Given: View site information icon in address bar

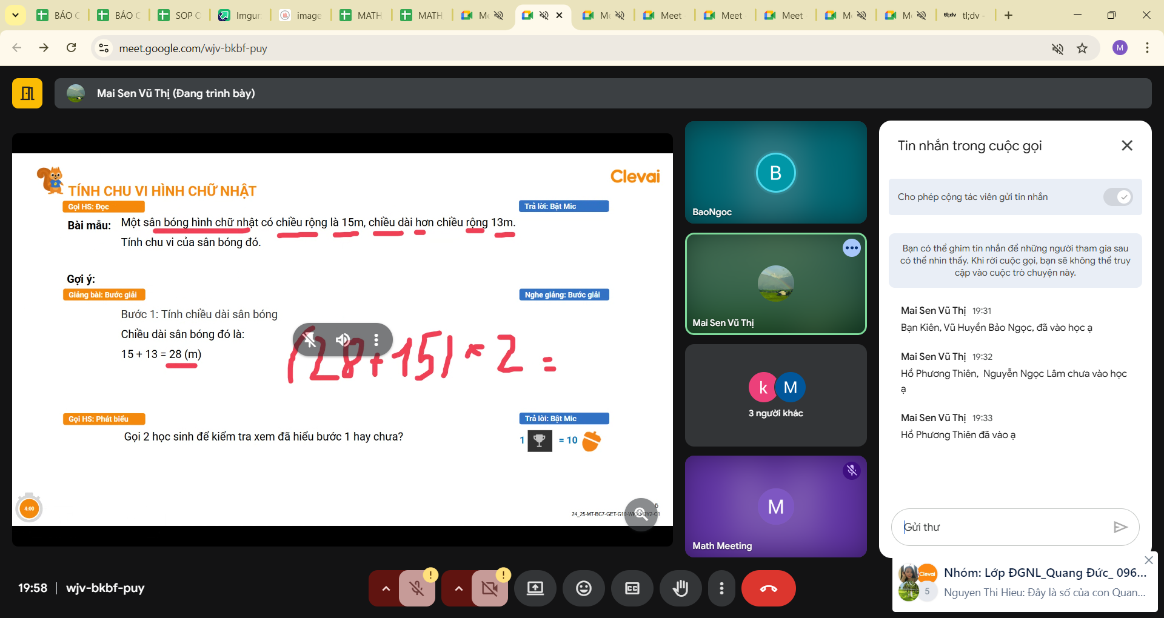Looking at the screenshot, I should 104,48.
